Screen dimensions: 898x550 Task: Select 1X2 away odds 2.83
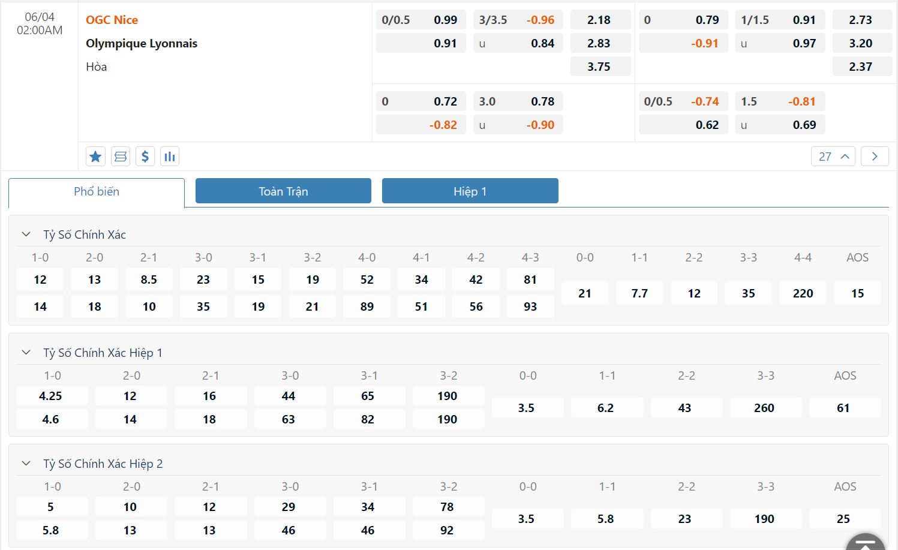600,43
